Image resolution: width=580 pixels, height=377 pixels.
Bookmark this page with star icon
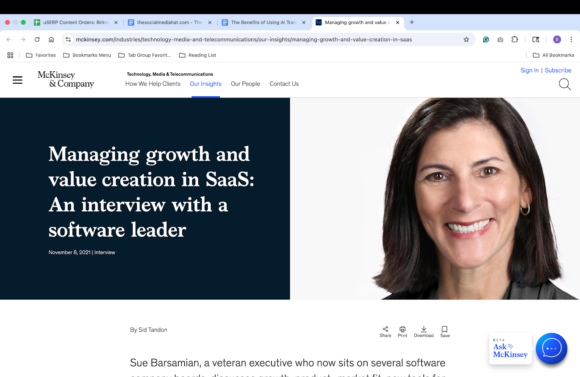point(466,39)
